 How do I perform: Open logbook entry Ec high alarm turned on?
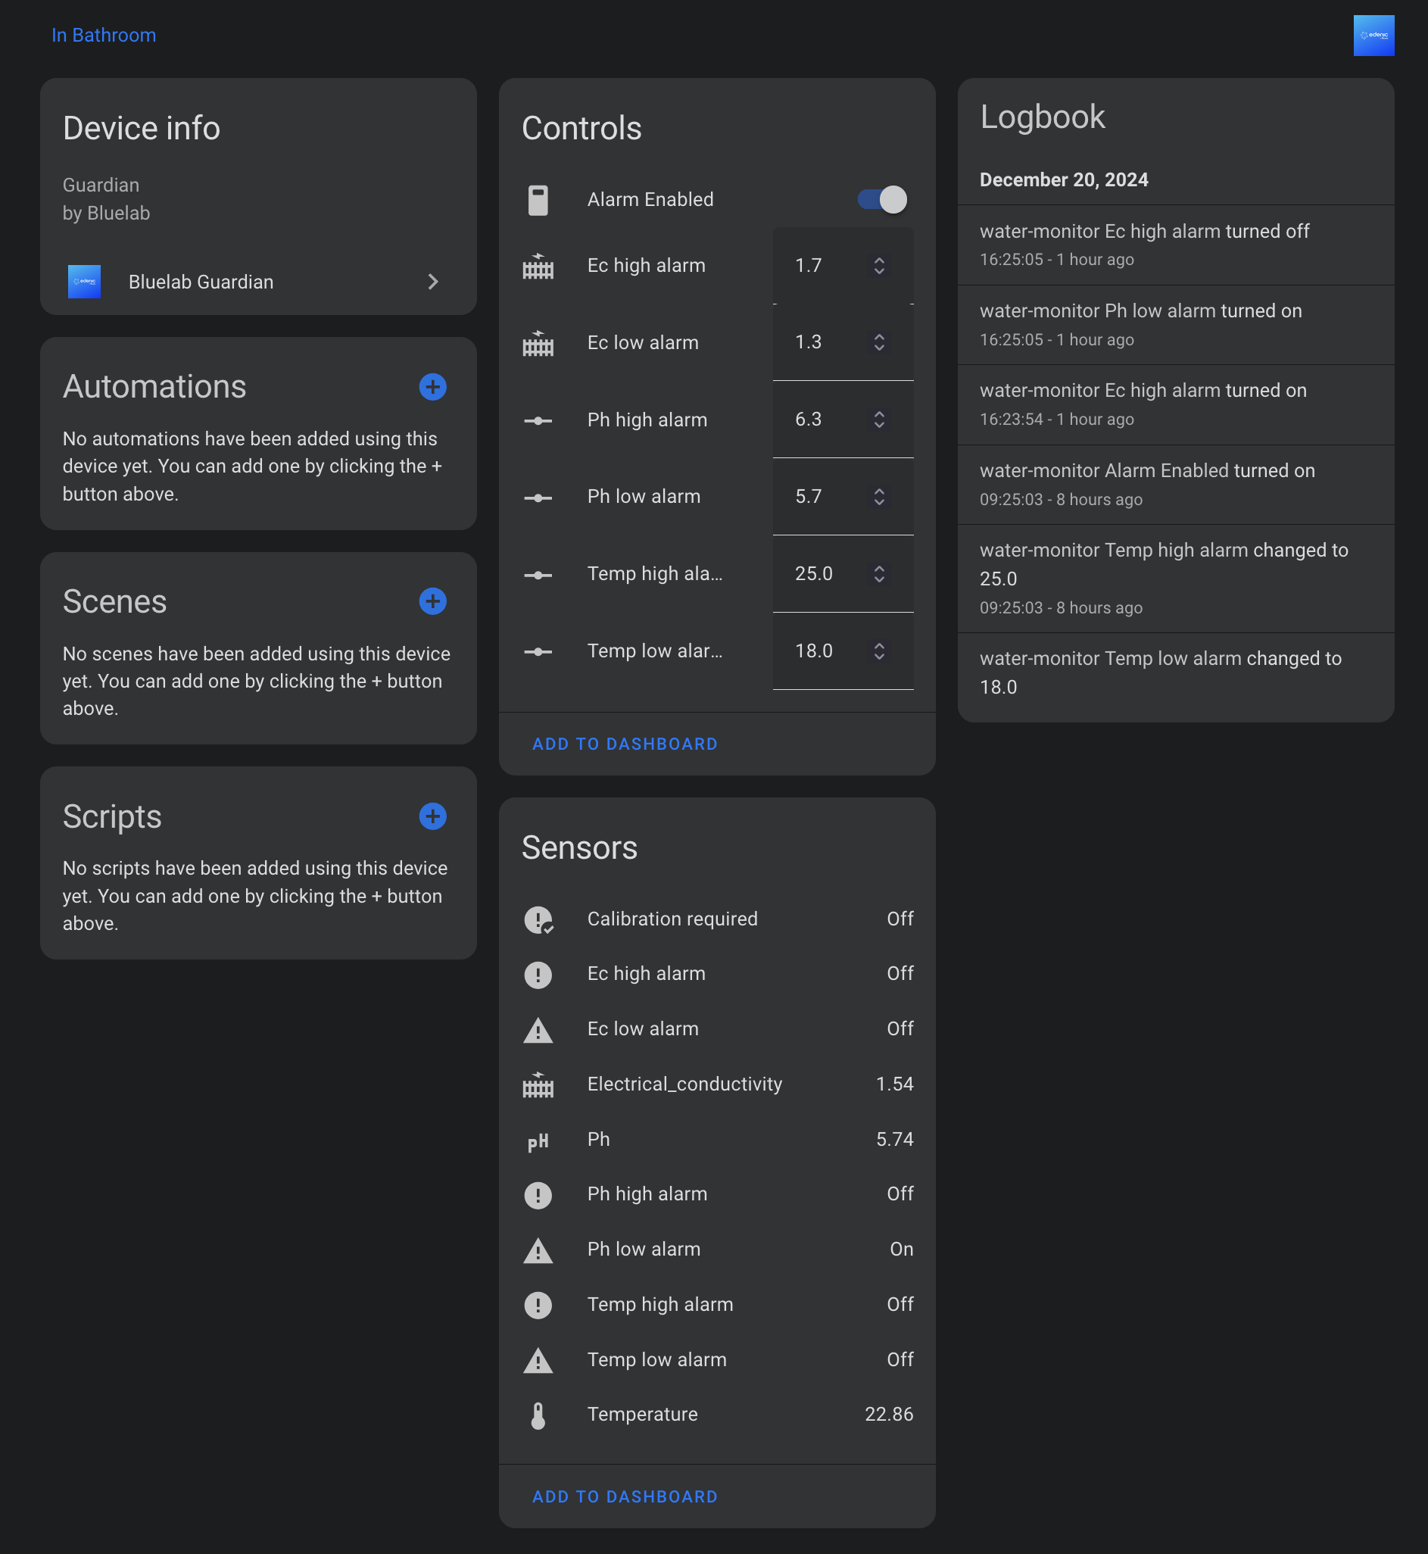tap(1175, 404)
